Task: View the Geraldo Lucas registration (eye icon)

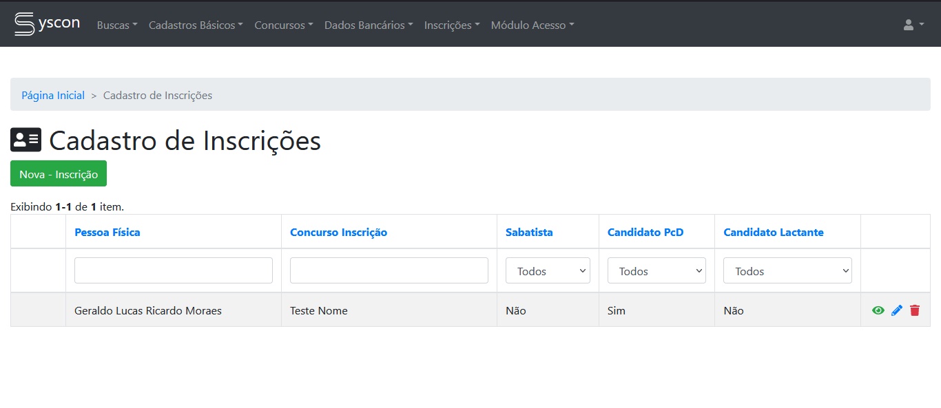Action: [x=878, y=310]
